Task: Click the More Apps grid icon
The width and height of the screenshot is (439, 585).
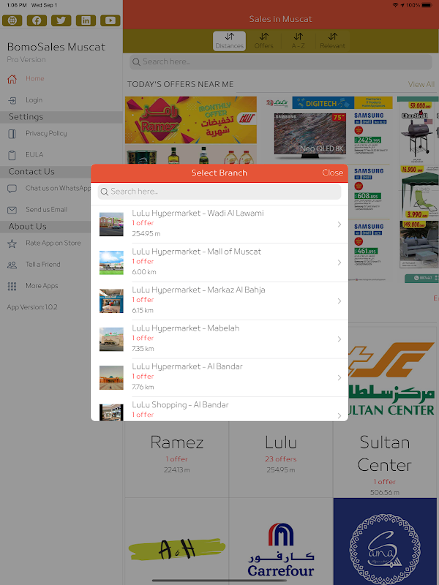Action: point(12,286)
